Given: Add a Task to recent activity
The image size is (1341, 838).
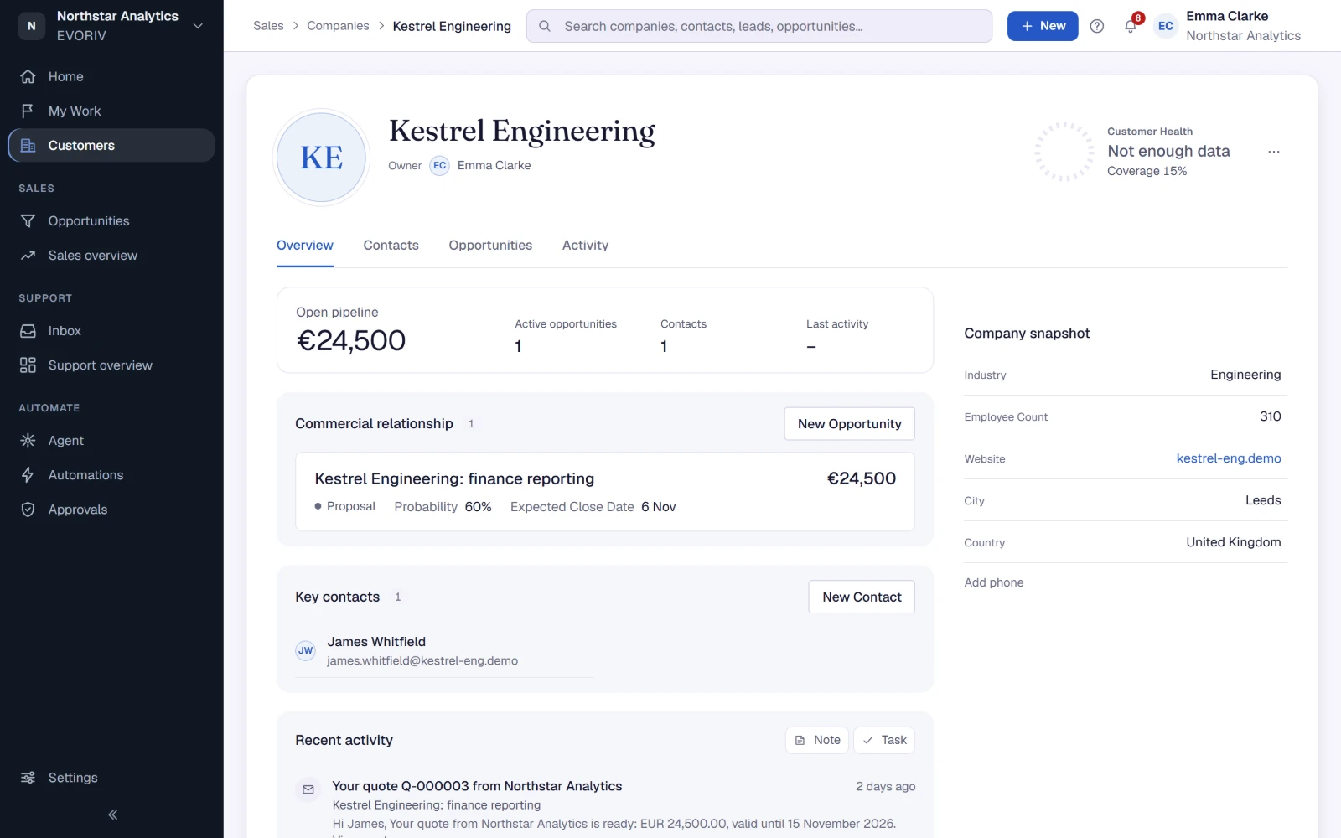Looking at the screenshot, I should pyautogui.click(x=884, y=740).
